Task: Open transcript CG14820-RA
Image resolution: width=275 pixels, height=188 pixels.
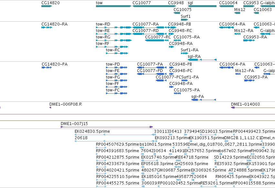Action: tap(47, 27)
